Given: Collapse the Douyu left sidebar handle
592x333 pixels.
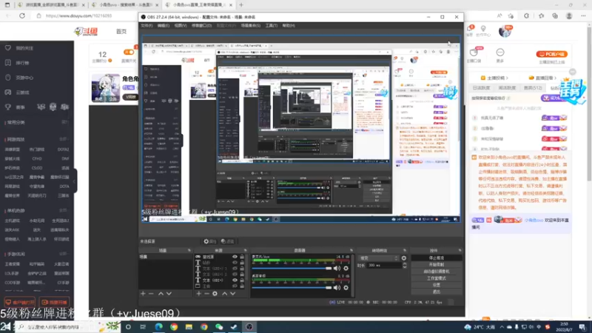Looking at the screenshot, I should pos(75,181).
